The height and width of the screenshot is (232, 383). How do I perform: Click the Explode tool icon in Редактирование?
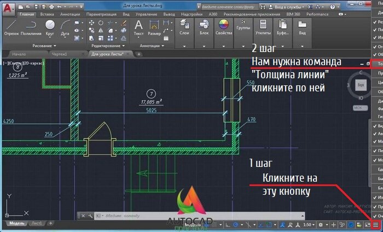[x=124, y=30]
